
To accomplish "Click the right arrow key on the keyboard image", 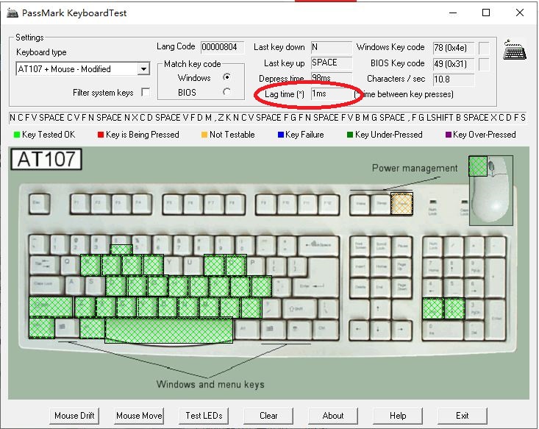I will pos(400,329).
